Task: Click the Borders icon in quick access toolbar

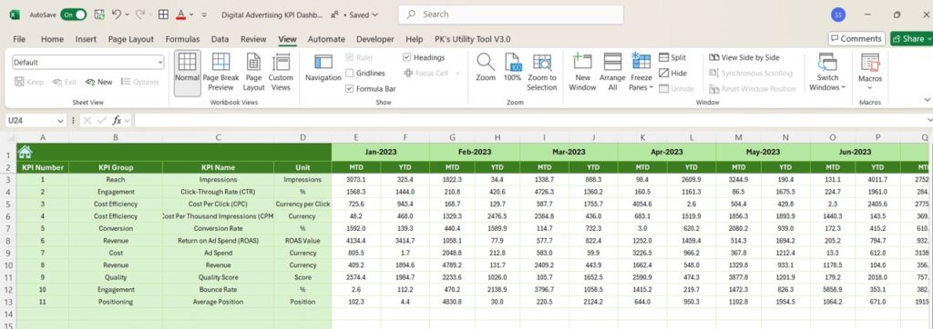Action: point(163,15)
